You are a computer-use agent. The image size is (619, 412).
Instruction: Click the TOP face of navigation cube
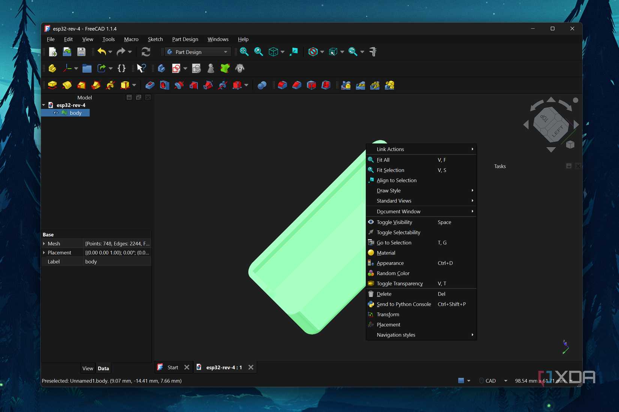coord(545,118)
